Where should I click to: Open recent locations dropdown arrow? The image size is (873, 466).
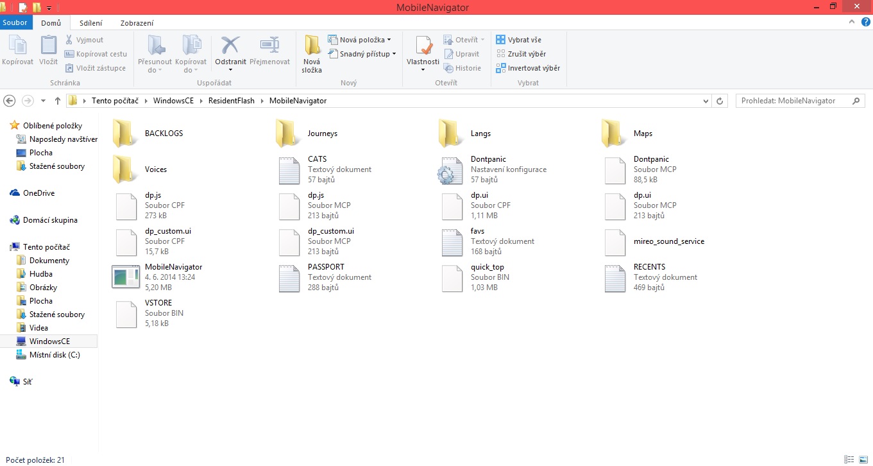point(43,101)
